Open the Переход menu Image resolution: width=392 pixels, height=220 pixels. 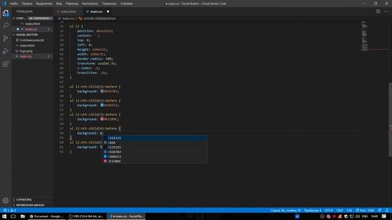72,4
